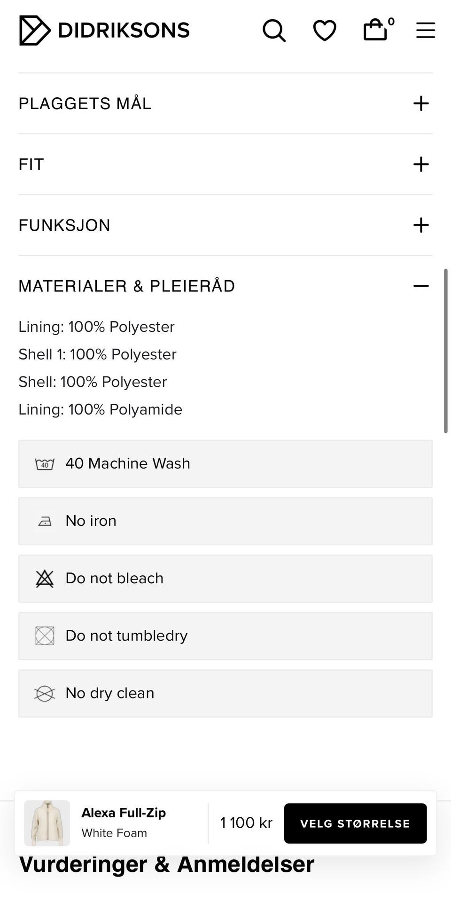The width and height of the screenshot is (451, 909).
Task: Click the Funksjon section heading
Action: (x=64, y=225)
